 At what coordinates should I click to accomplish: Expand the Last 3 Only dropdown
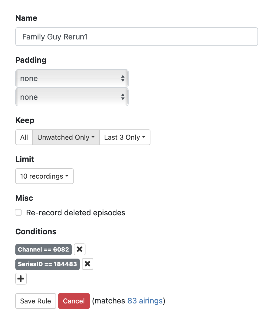pyautogui.click(x=125, y=137)
